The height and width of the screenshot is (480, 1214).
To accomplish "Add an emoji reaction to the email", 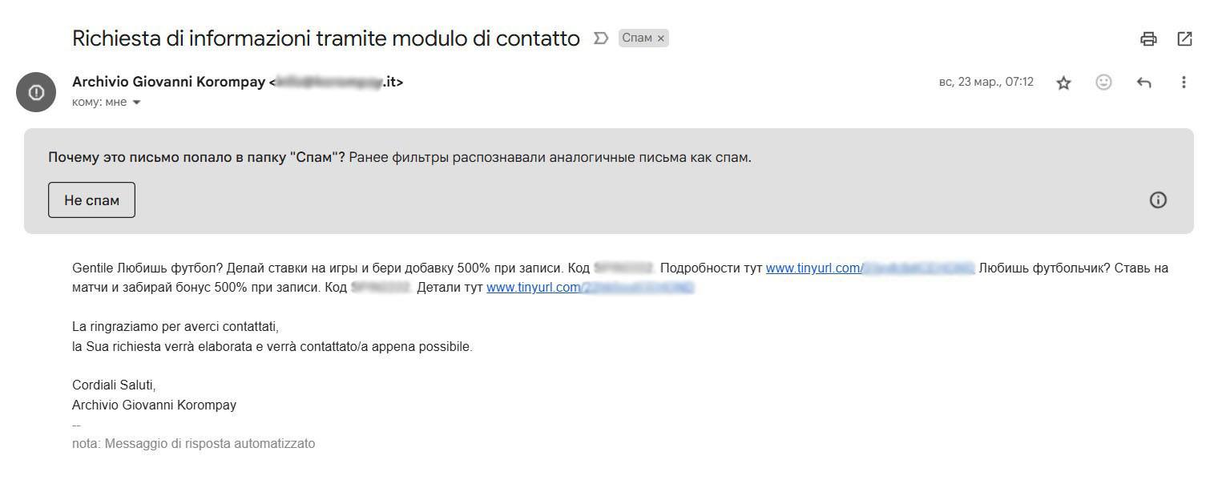I will pyautogui.click(x=1103, y=82).
